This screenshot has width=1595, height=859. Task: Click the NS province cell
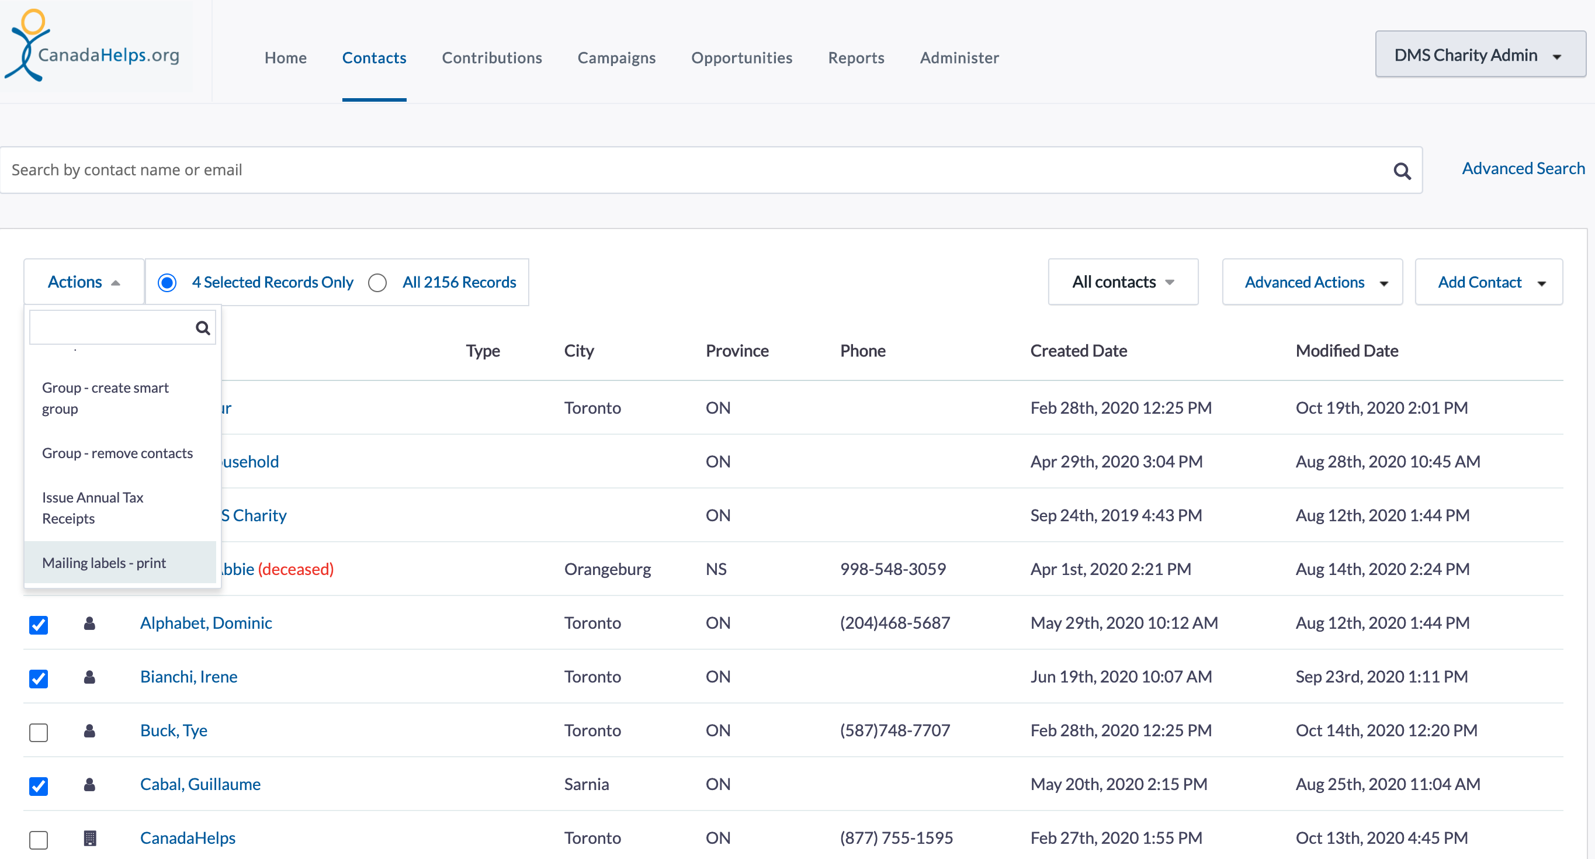click(716, 569)
